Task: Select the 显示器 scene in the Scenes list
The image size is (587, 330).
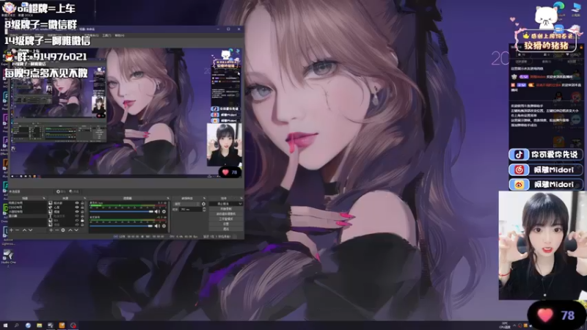Action: (27, 216)
